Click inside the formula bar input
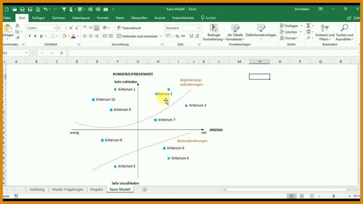Viewport: 363px width, 204px height. [x=213, y=53]
